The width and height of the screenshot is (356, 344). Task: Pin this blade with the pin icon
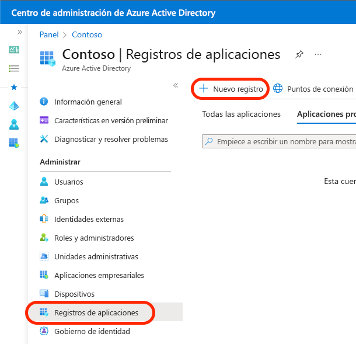pyautogui.click(x=299, y=54)
